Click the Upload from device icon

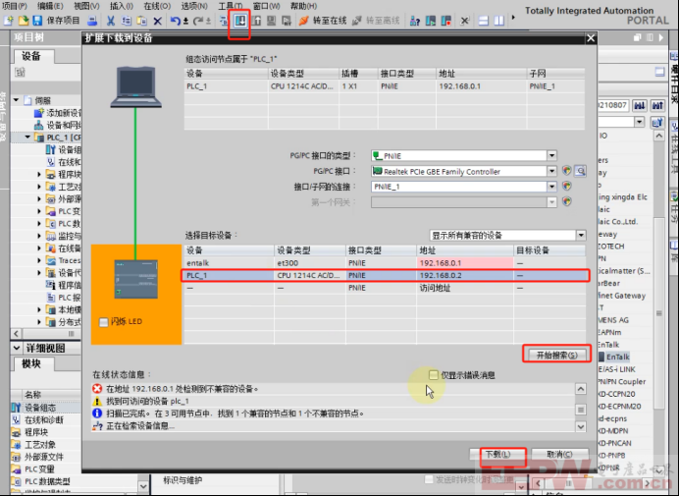click(256, 21)
